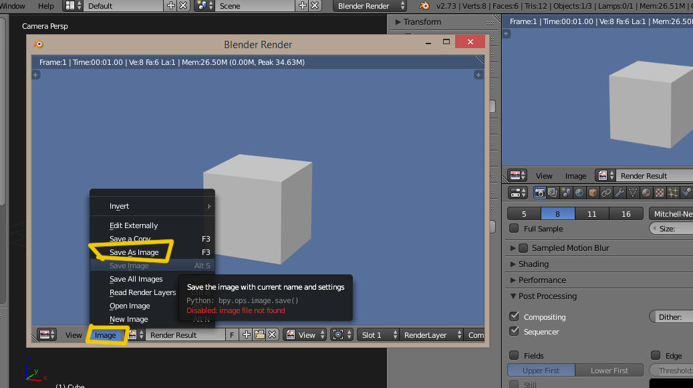Image resolution: width=693 pixels, height=388 pixels.
Task: Open the World properties globe tab
Action: point(579,193)
